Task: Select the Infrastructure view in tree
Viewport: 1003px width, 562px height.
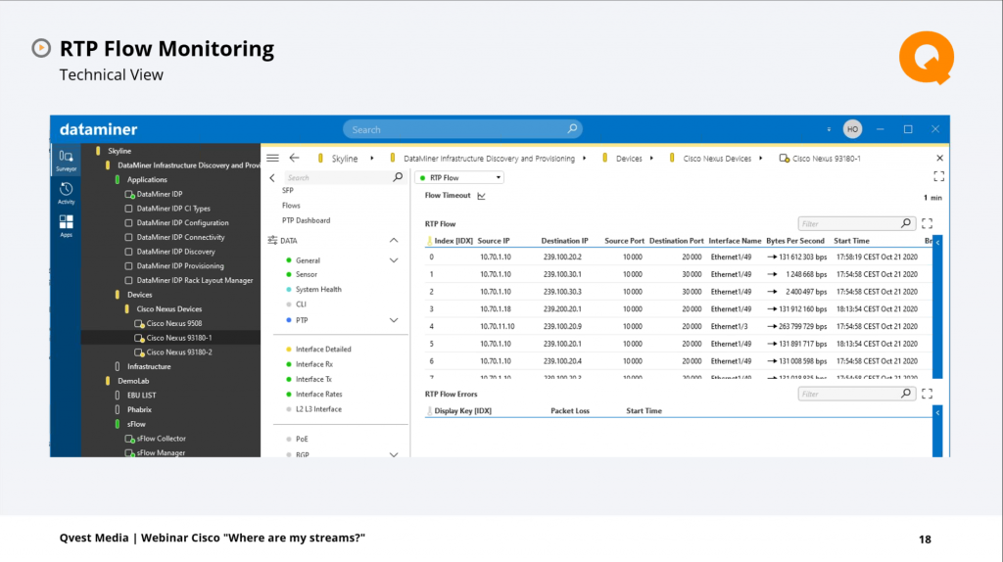Action: pyautogui.click(x=149, y=367)
